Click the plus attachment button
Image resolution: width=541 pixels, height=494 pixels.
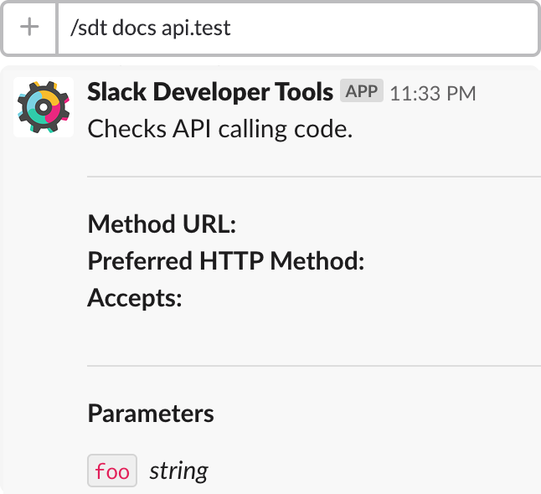click(x=29, y=28)
